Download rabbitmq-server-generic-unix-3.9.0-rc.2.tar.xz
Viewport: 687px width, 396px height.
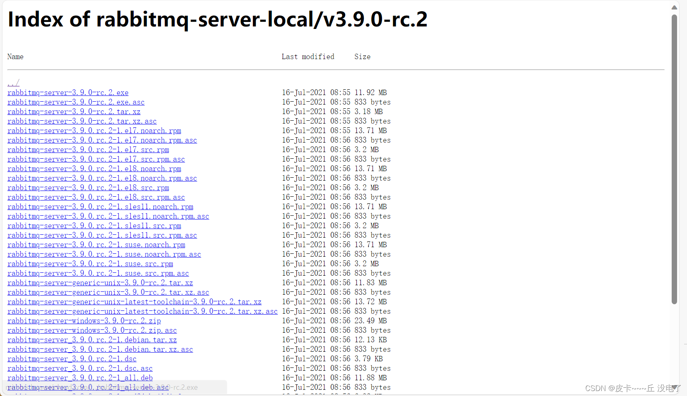[100, 283]
